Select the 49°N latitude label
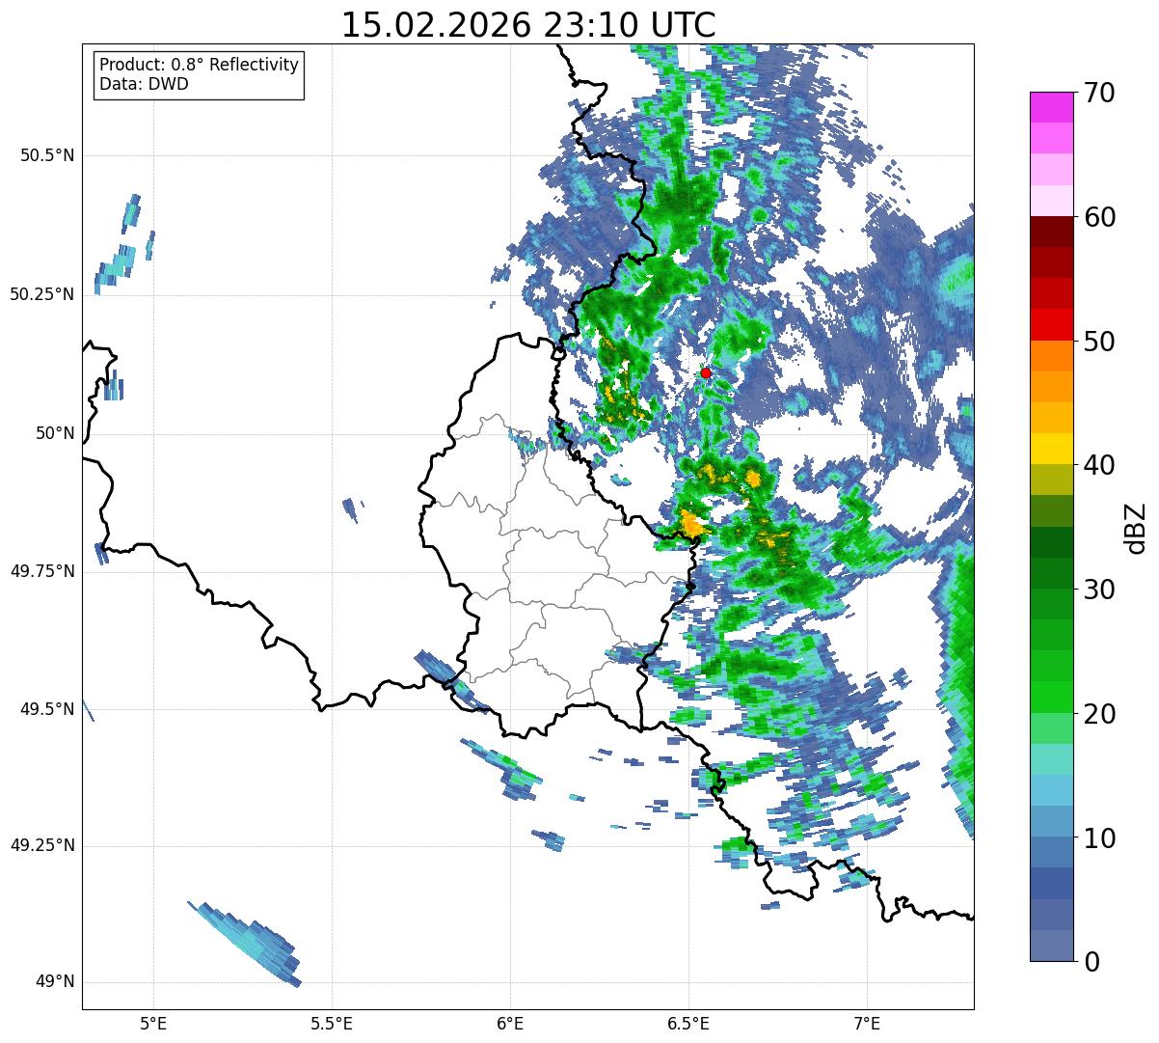The image size is (1159, 1043). (x=54, y=982)
